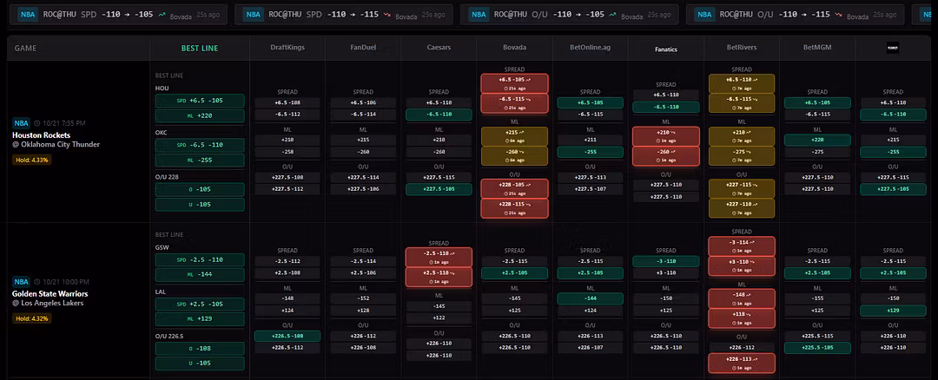Click the NBA badge beside Golden State Warriors
The image size is (938, 380).
22,282
